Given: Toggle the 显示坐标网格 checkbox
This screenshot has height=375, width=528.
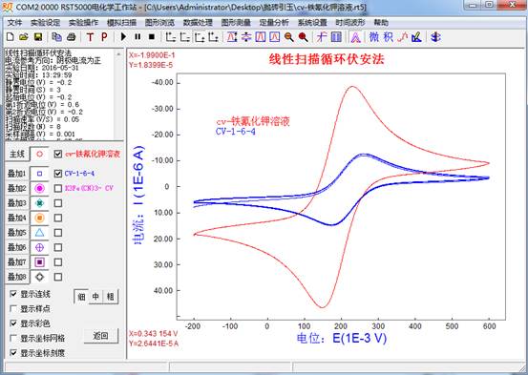Looking at the screenshot, I should point(13,338).
